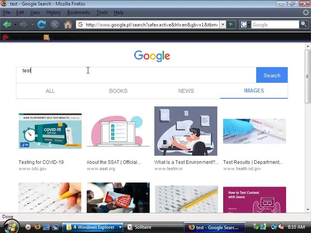Switch to the ALL results tab
311x233 pixels.
coord(50,91)
